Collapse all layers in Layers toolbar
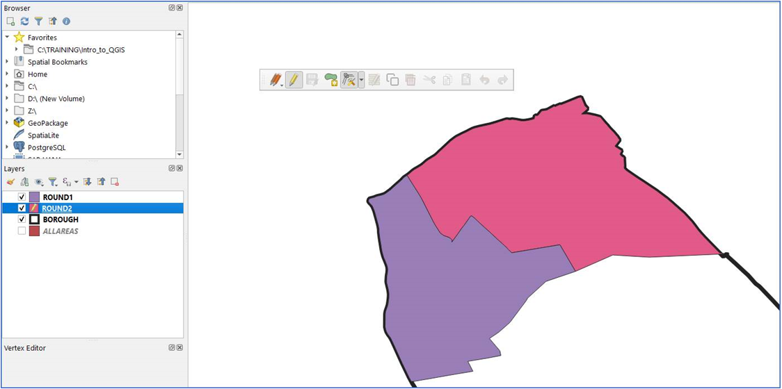 (x=102, y=182)
